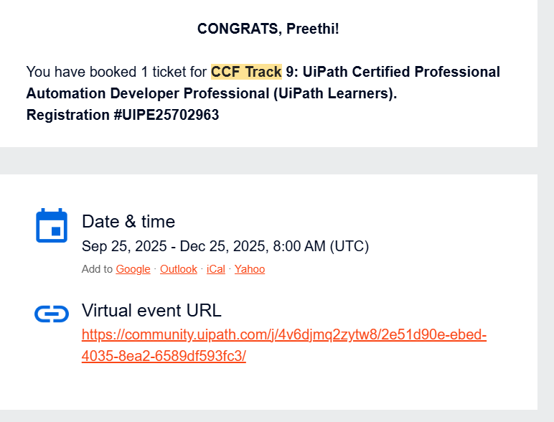Click the blue chain link icon
The image size is (554, 422).
(x=52, y=314)
